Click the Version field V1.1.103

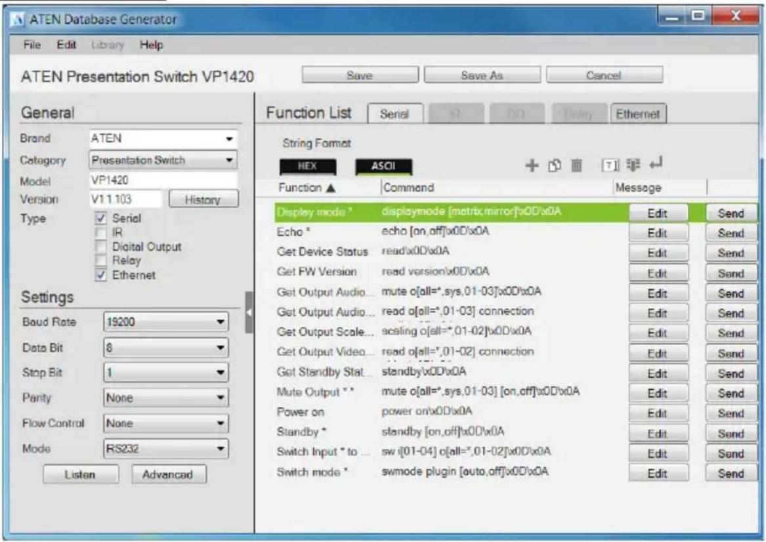tap(125, 199)
